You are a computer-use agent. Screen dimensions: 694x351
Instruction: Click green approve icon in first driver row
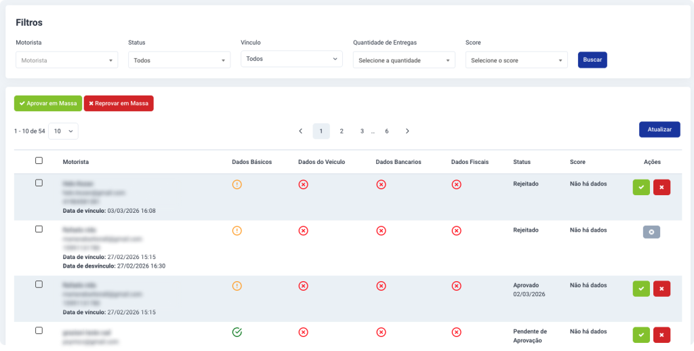[x=641, y=188]
